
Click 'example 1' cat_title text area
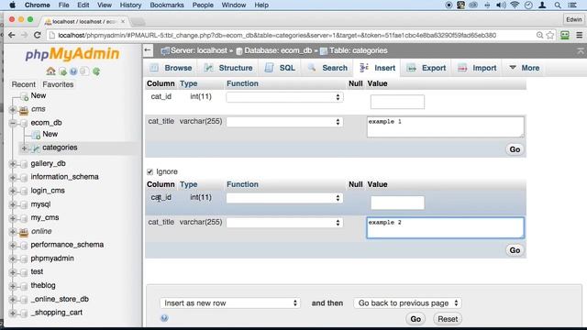pos(445,126)
